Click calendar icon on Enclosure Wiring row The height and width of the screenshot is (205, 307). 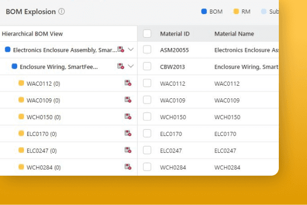[x=121, y=66]
